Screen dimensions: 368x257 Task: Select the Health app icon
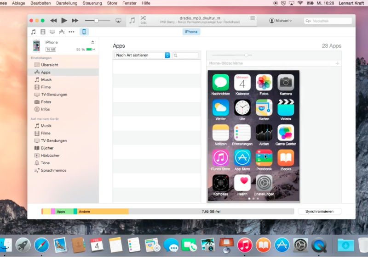(242, 183)
